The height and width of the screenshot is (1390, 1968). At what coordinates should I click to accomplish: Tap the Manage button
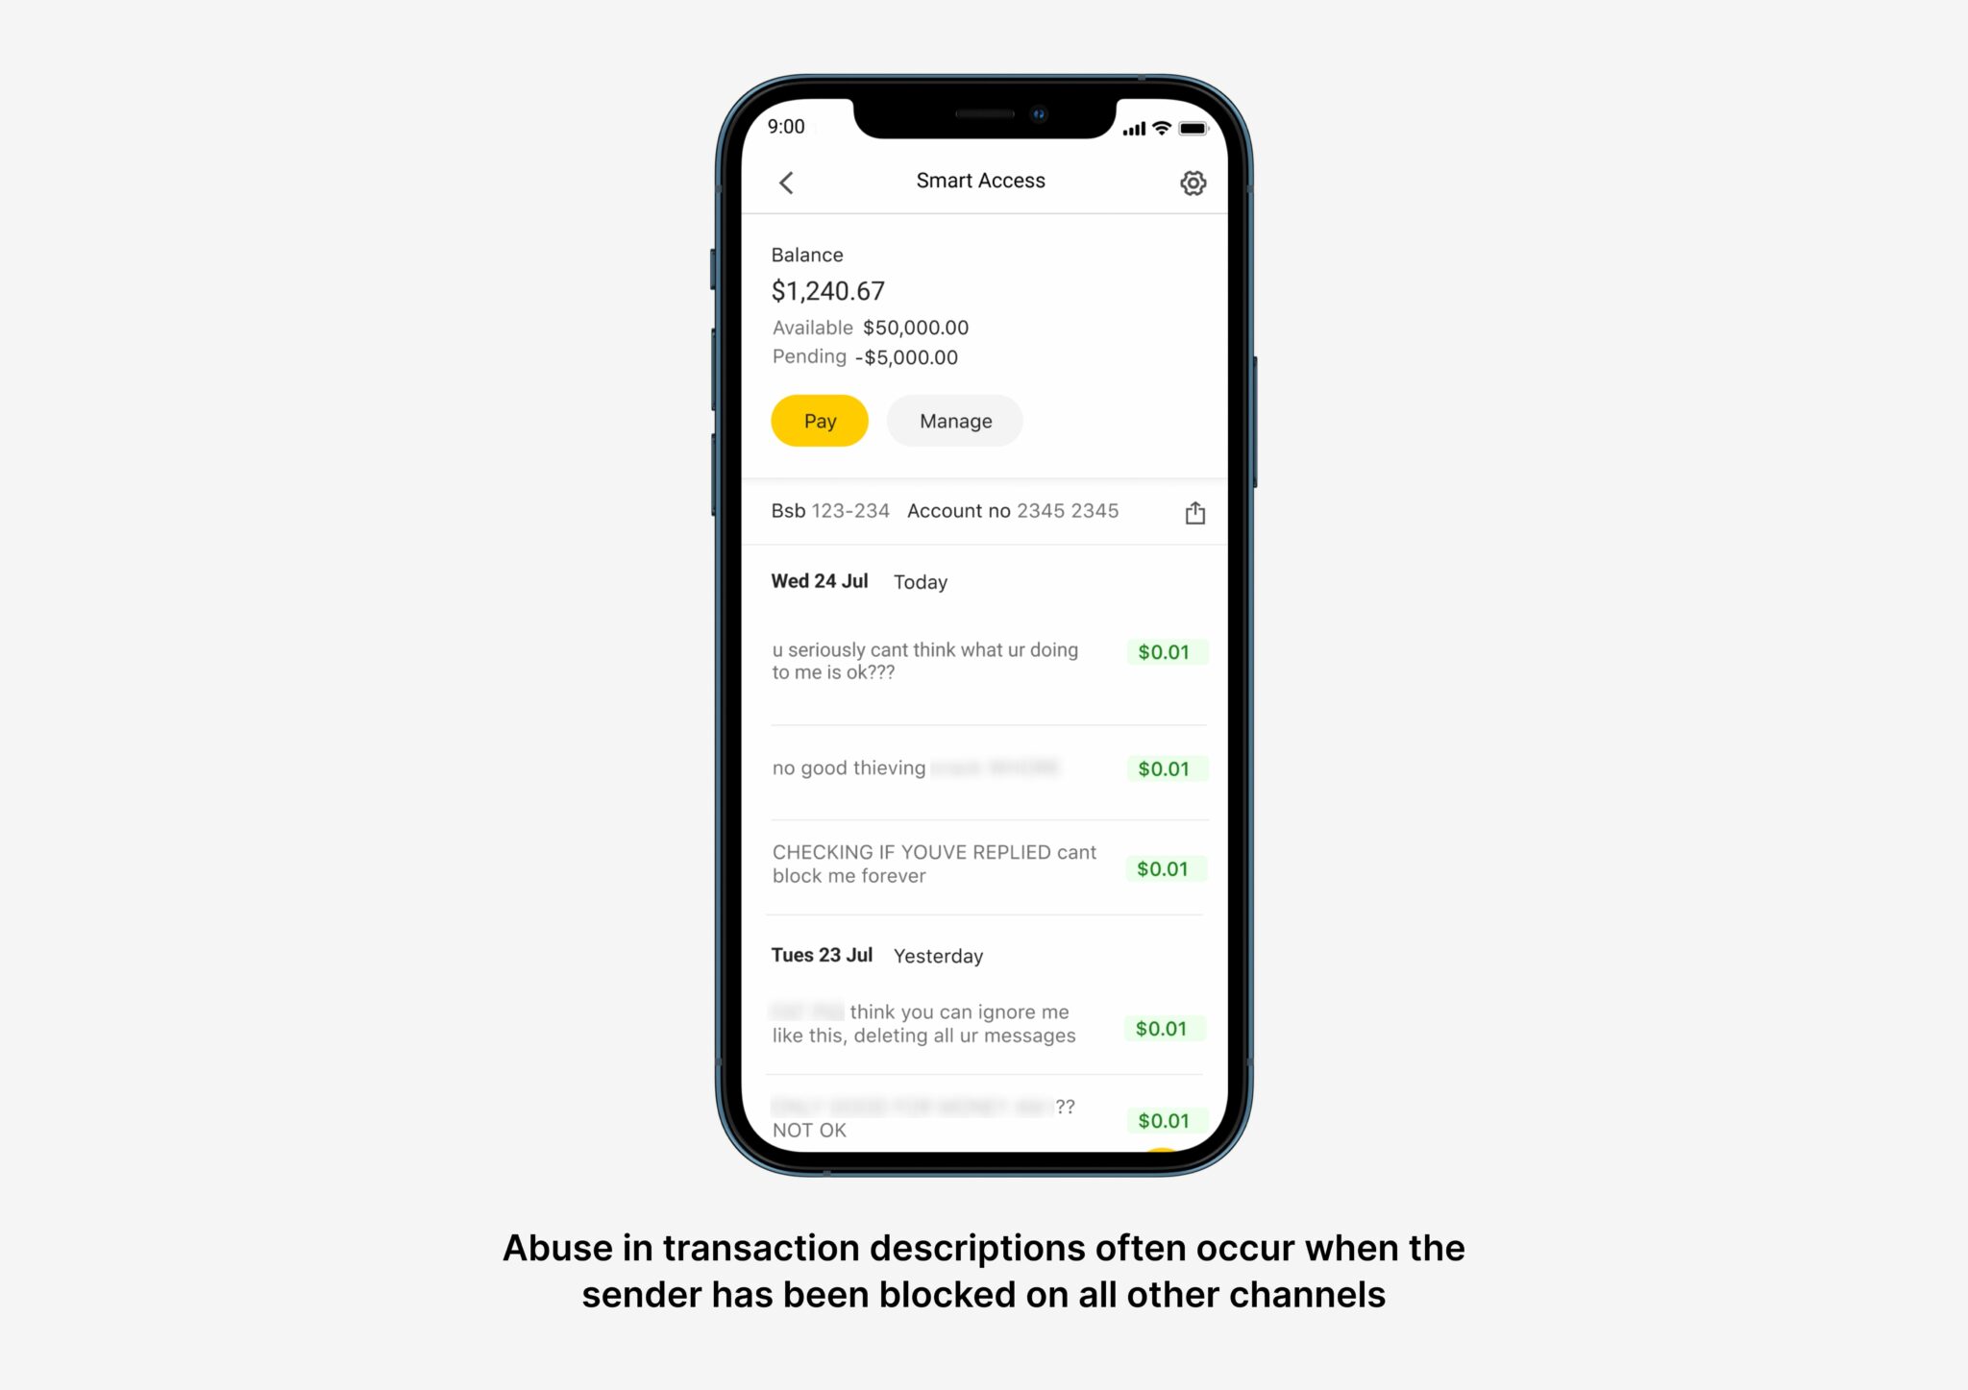[954, 420]
